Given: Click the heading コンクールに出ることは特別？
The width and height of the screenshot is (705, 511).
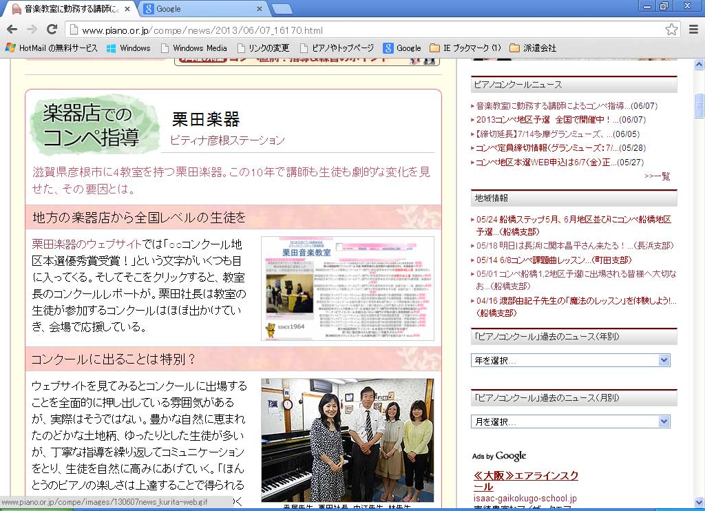Looking at the screenshot, I should (x=114, y=359).
